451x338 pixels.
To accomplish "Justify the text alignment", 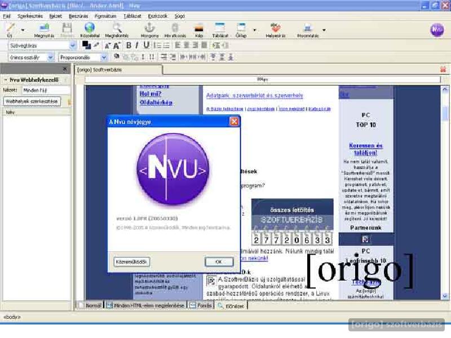I will [204, 46].
